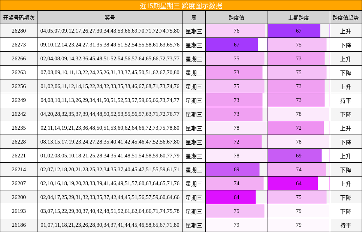This screenshot has height=232, width=362.
Task: Select the winning numbers starting '02,11,14,19,21'
Action: 110,128
